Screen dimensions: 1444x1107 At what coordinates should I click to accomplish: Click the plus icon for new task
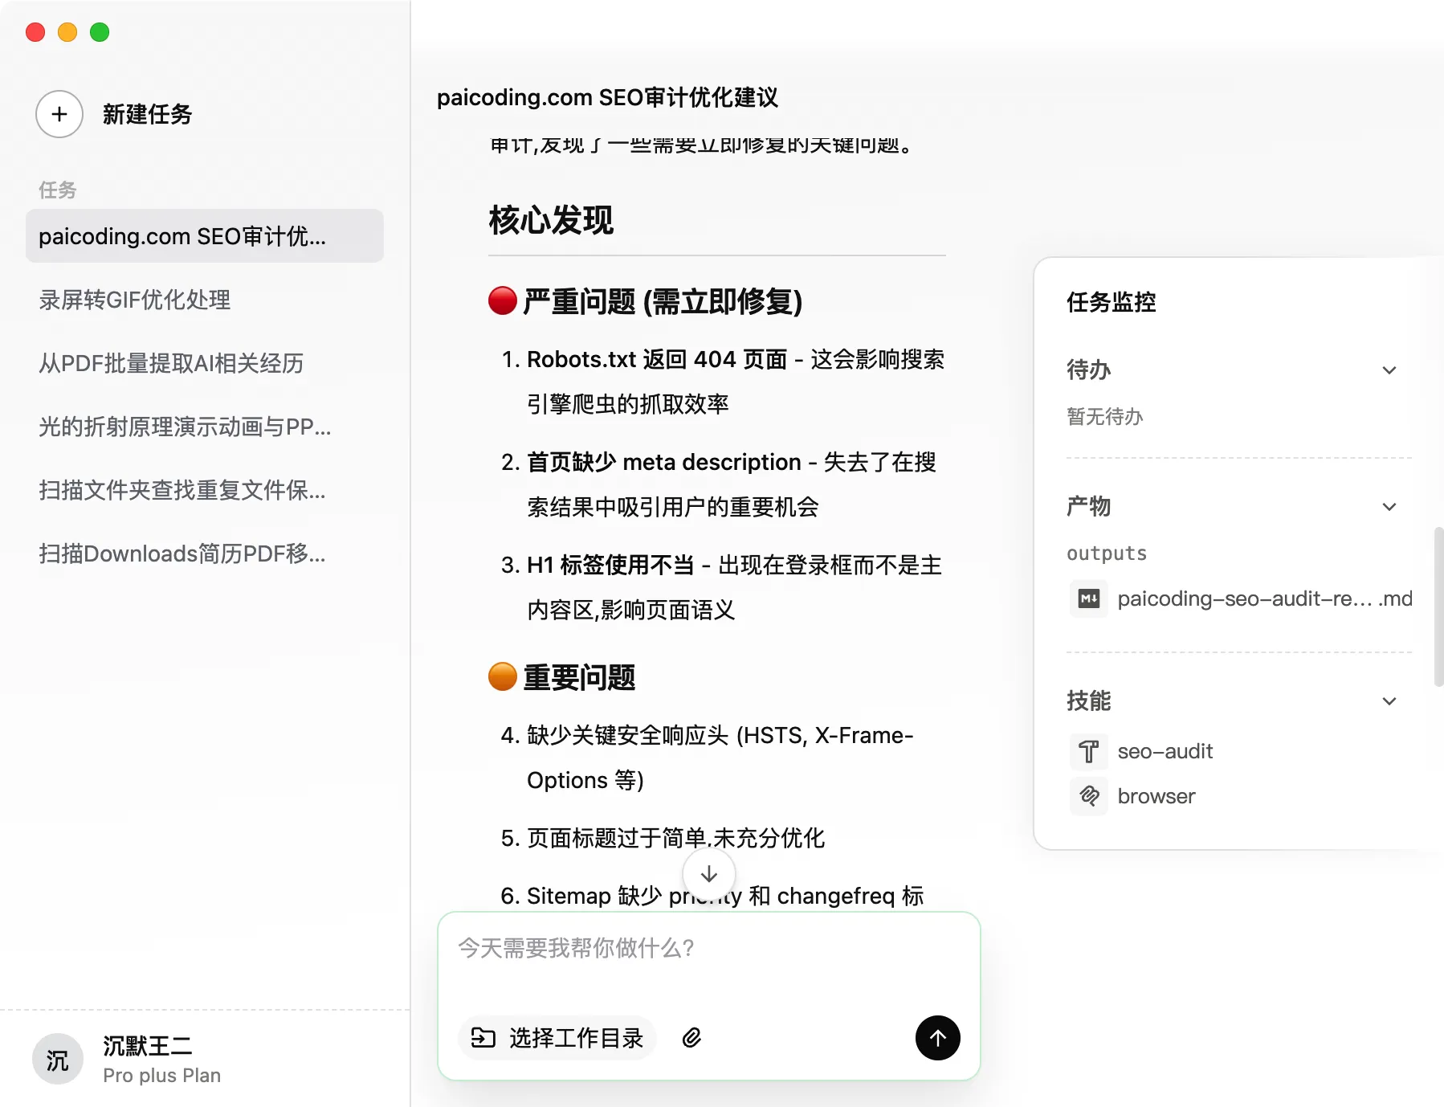[59, 114]
